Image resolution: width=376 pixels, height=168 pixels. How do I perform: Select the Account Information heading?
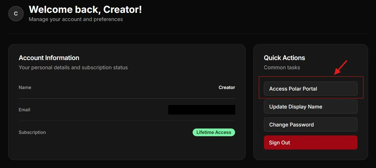tap(49, 58)
